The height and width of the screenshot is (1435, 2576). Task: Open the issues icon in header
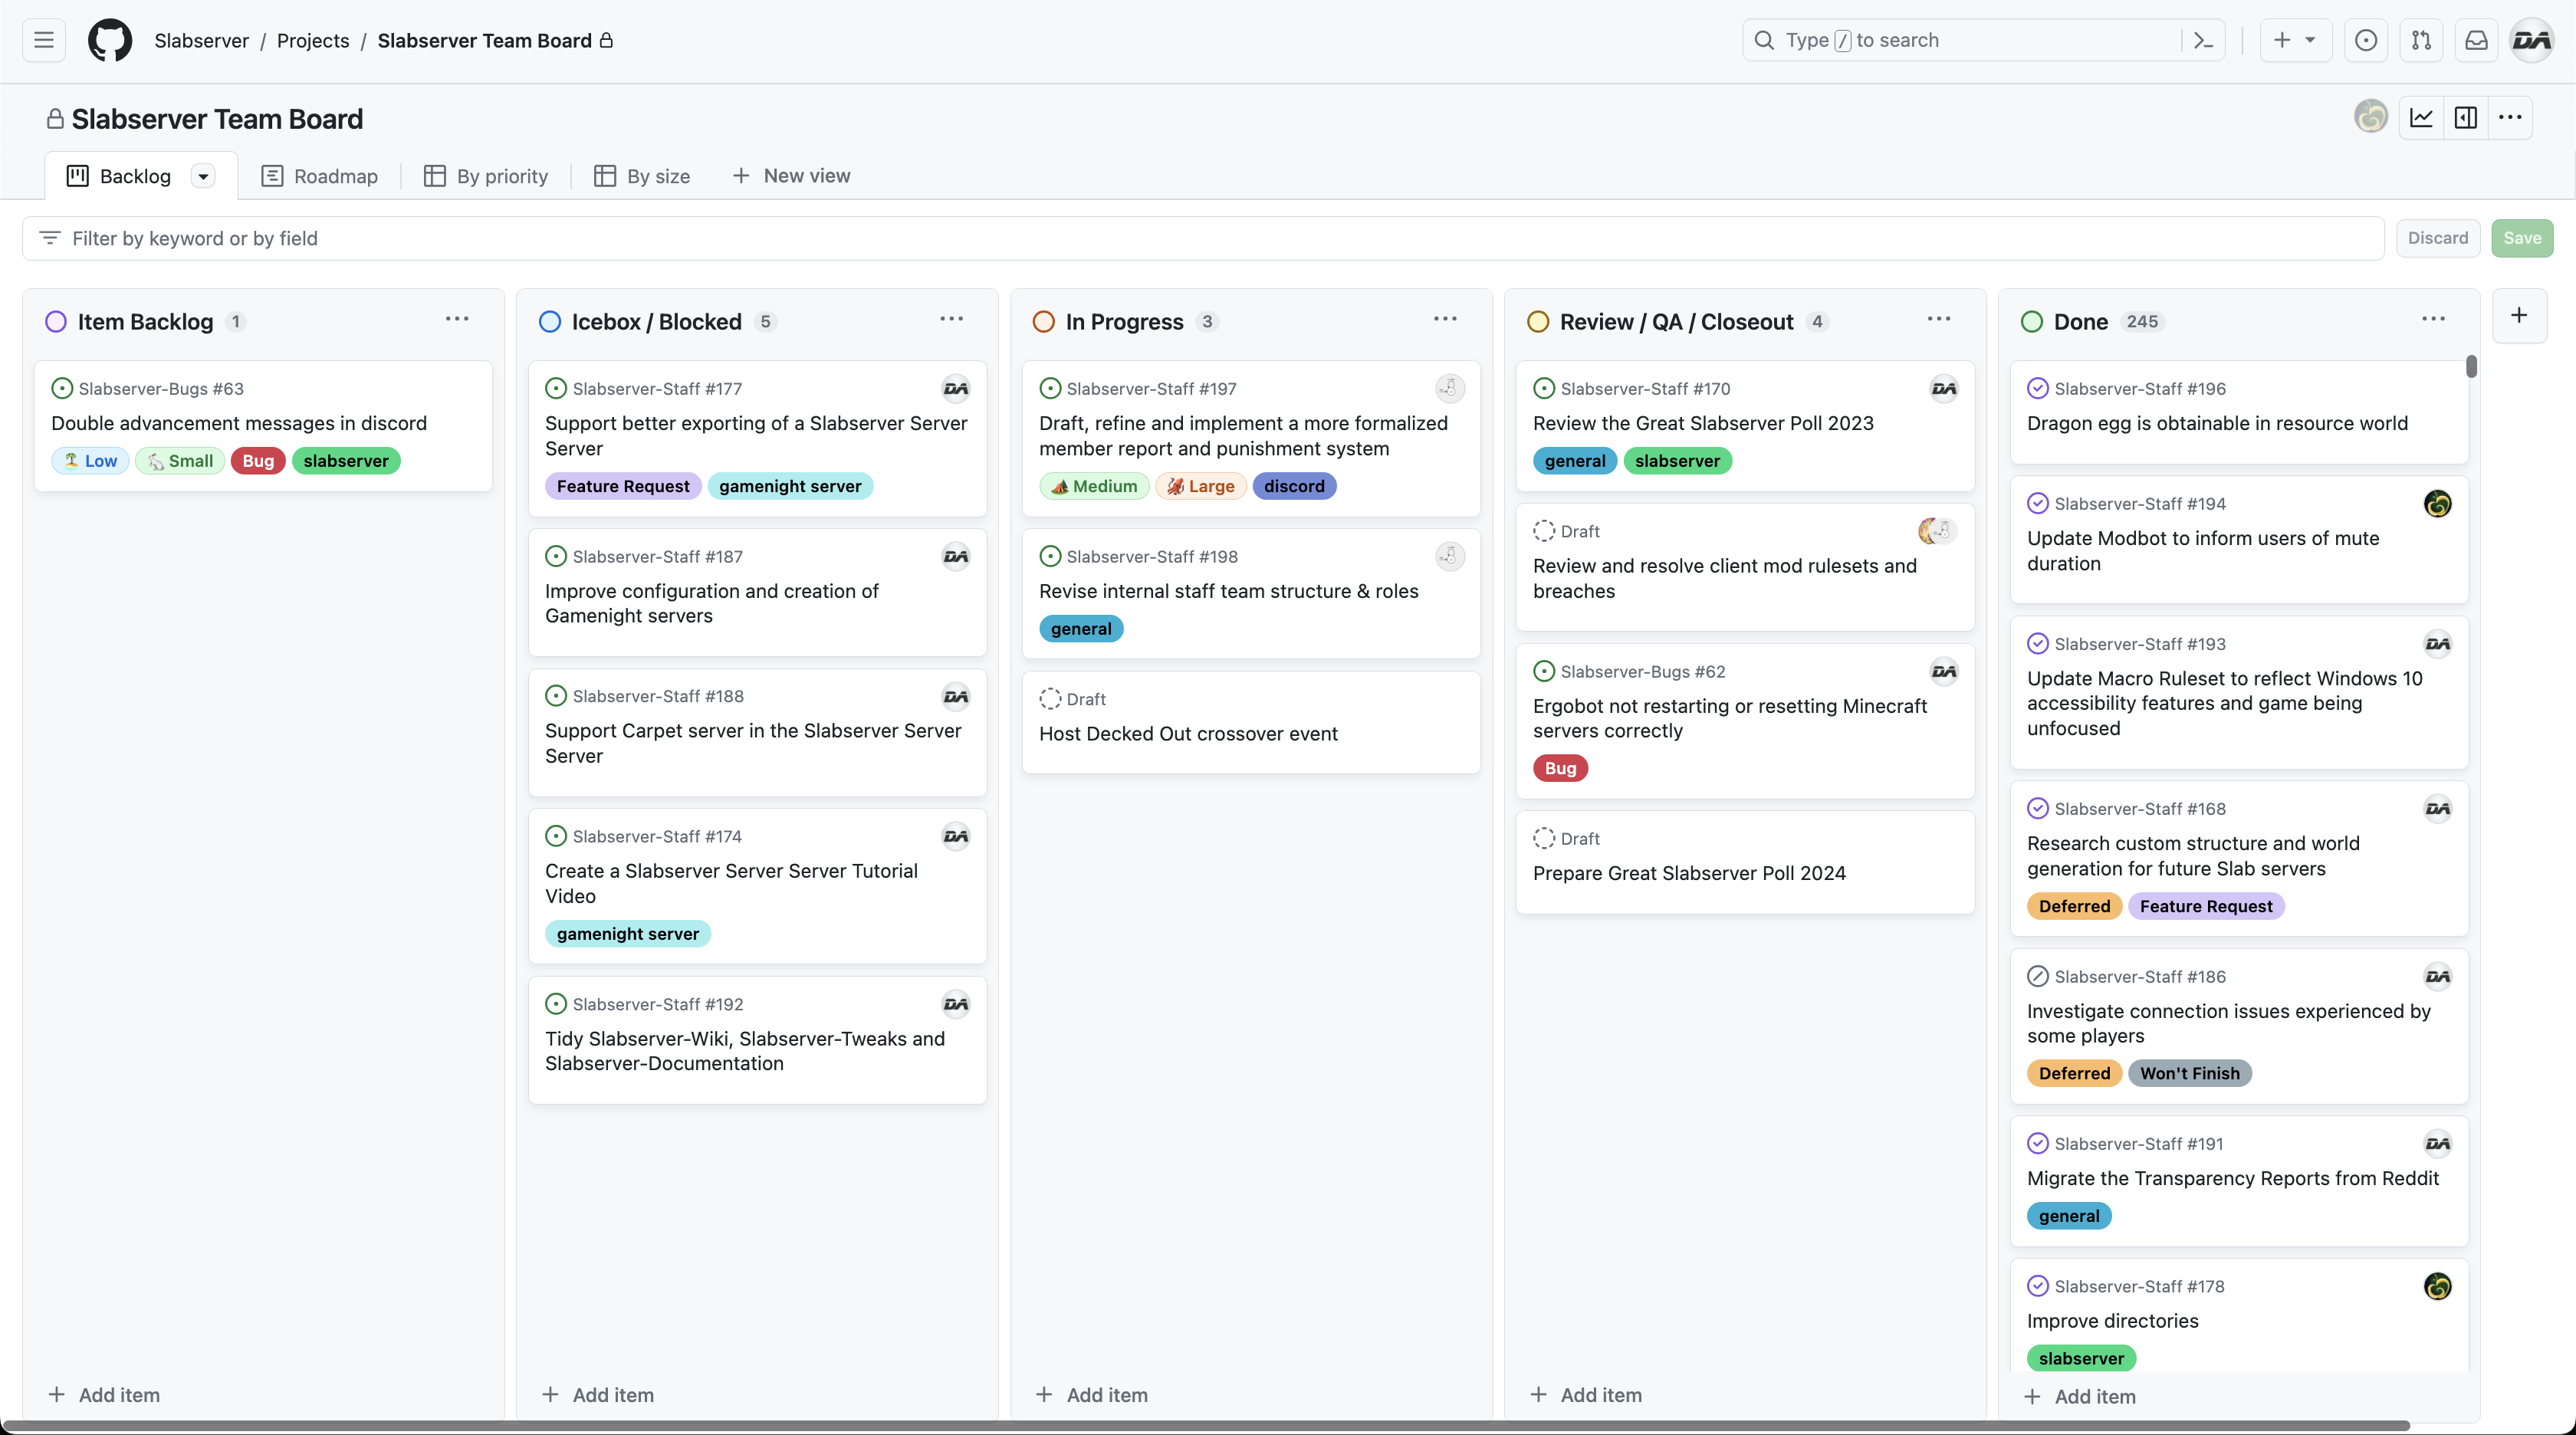pyautogui.click(x=2366, y=40)
